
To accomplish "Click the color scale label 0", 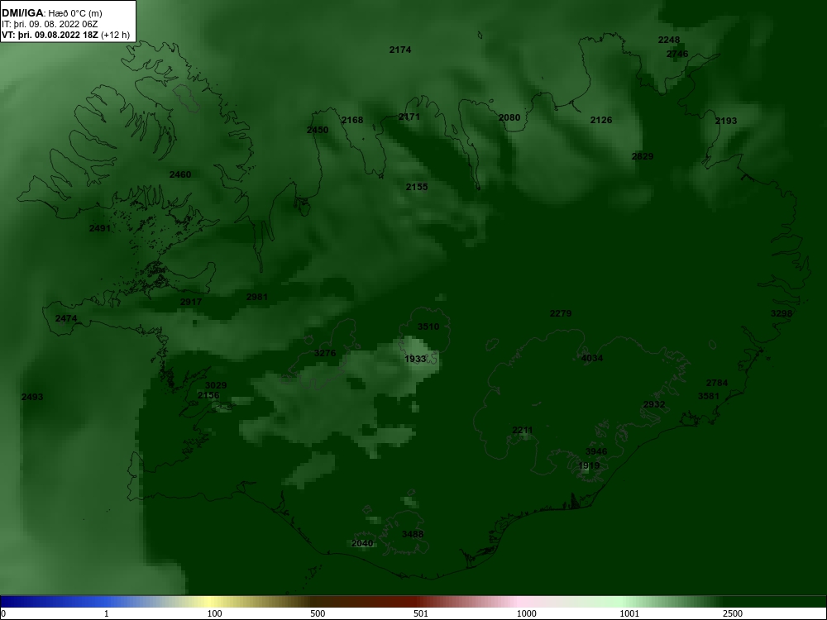I will [x=3, y=613].
